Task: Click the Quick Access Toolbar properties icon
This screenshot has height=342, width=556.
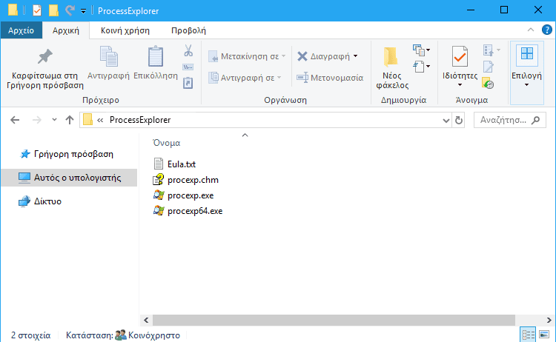Action: tap(37, 10)
